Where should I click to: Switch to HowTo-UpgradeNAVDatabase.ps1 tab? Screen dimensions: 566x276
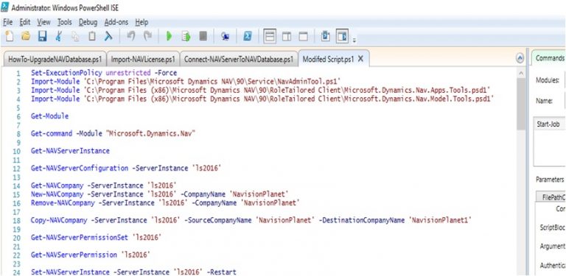pyautogui.click(x=55, y=59)
